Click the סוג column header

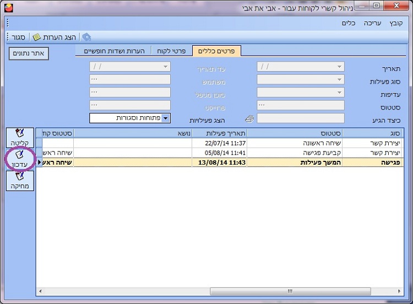[x=372, y=133]
